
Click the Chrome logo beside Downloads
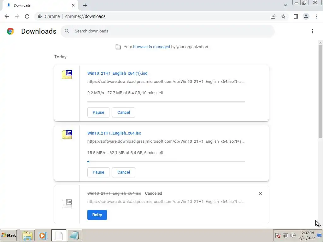tap(10, 31)
